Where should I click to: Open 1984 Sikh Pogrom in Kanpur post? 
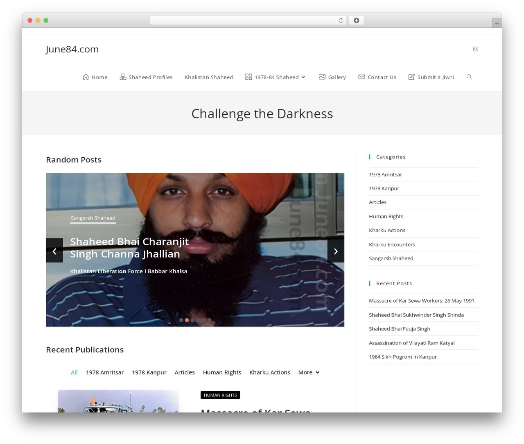point(403,357)
